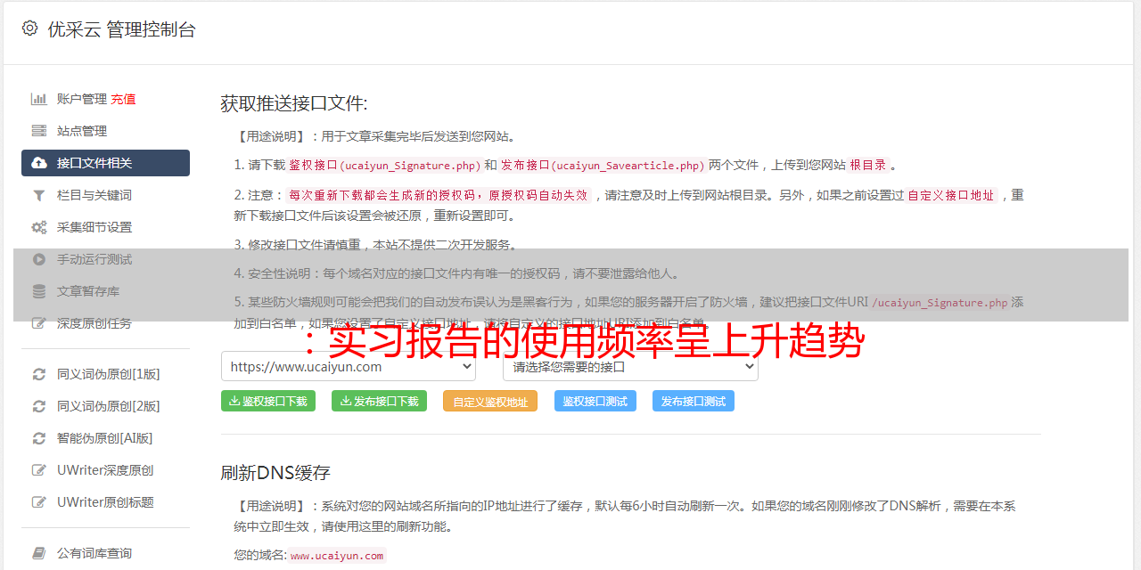This screenshot has width=1141, height=570.
Task: Click 优采云 管理控制台 header title
Action: coord(121,29)
